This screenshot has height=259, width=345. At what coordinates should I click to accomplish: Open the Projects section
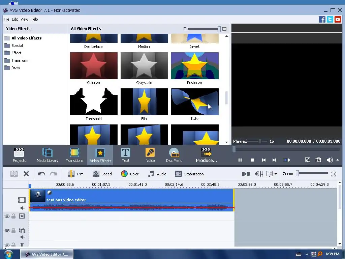[19, 155]
